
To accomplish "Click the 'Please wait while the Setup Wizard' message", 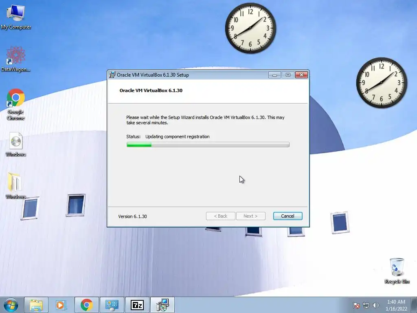I will pyautogui.click(x=205, y=120).
